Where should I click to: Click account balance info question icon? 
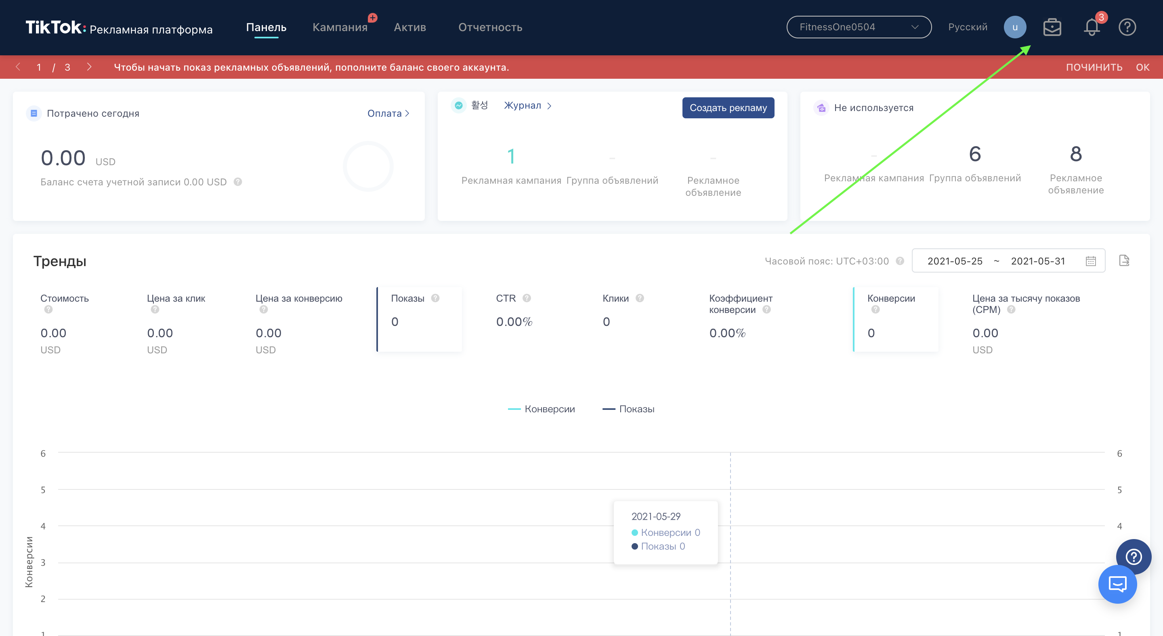pos(238,182)
